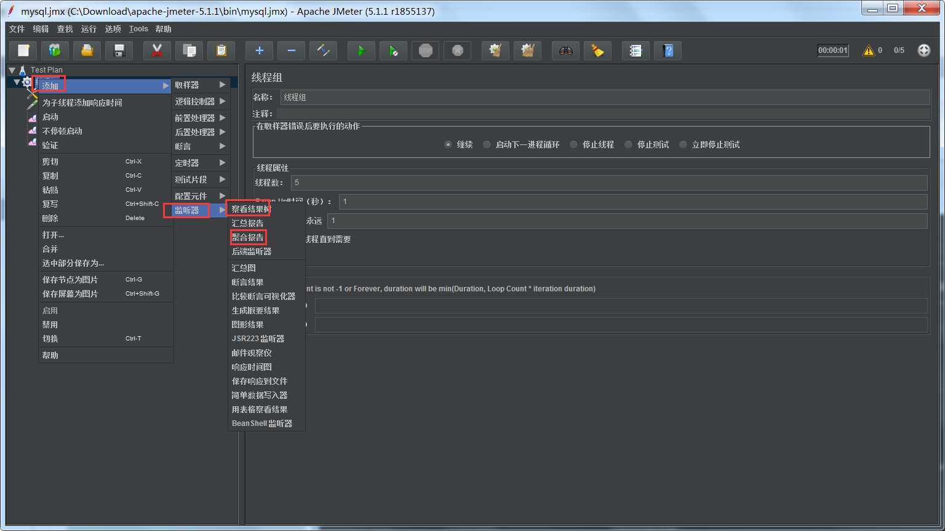Click the clipboard Paste toolbar icon
The height and width of the screenshot is (531, 945).
click(x=221, y=50)
